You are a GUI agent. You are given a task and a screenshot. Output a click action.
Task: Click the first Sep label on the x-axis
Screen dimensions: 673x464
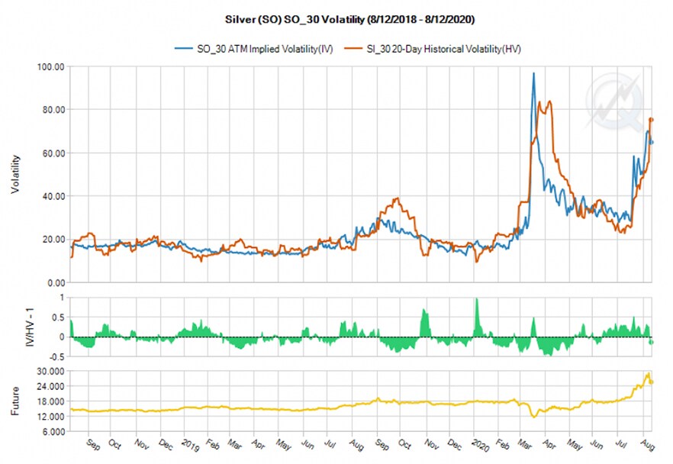tap(92, 446)
